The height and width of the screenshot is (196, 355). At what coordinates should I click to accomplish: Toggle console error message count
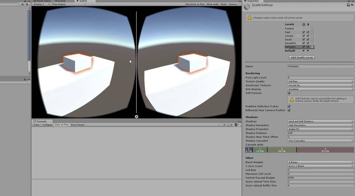tap(237, 124)
